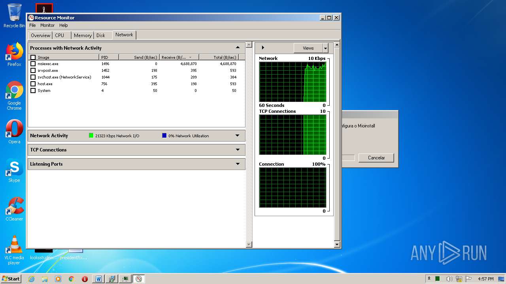Switch to the Task Manager taskbar button

pos(125,279)
